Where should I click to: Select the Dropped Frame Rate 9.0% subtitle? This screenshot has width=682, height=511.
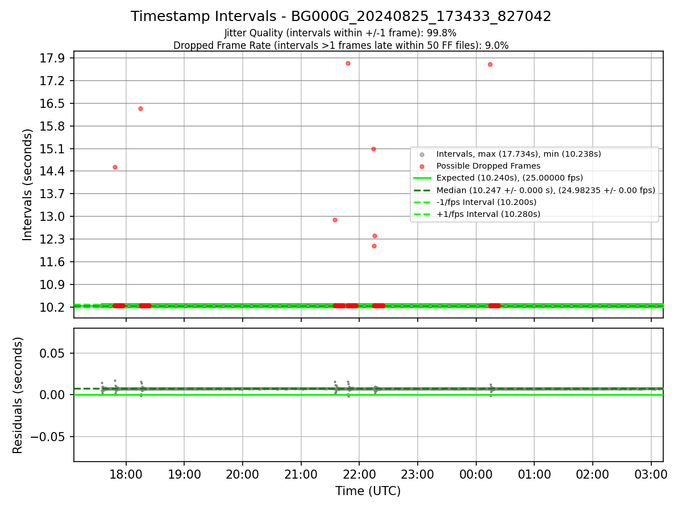[x=341, y=45]
